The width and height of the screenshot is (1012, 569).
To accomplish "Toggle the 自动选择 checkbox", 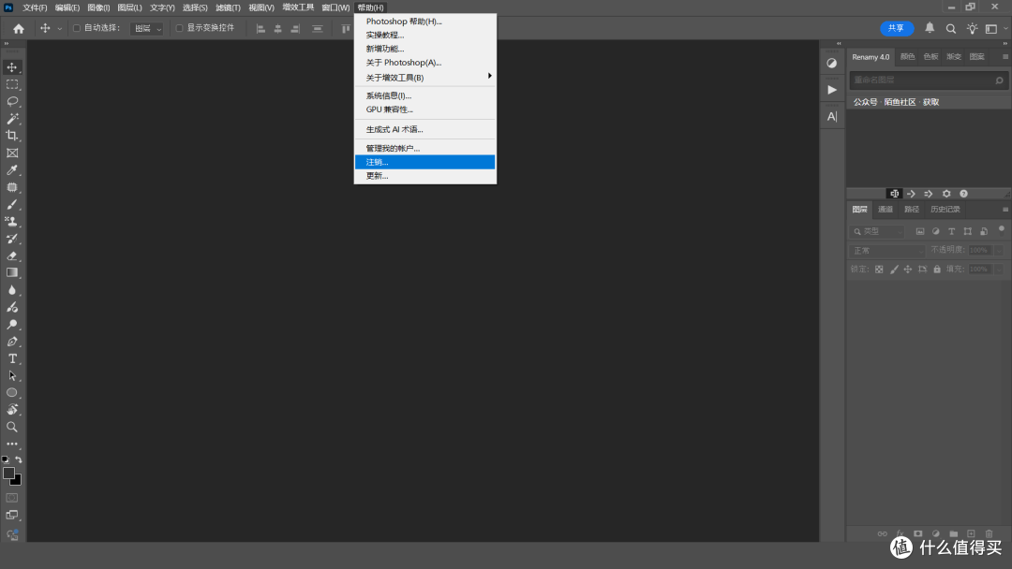I will 77,28.
